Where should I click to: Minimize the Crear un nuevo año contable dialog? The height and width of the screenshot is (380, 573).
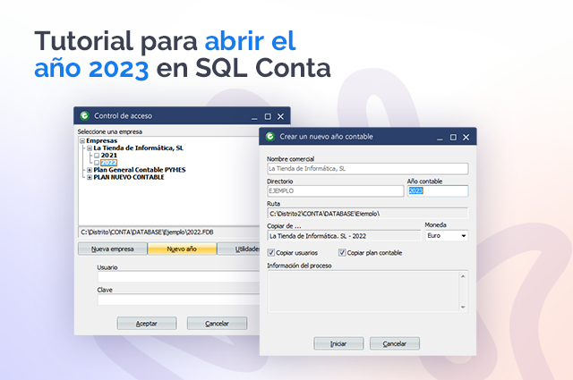click(x=439, y=137)
